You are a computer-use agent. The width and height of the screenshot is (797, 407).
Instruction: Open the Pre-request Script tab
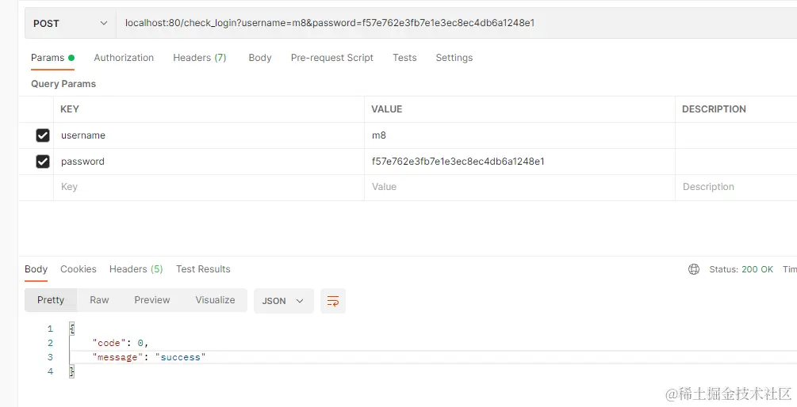(332, 58)
